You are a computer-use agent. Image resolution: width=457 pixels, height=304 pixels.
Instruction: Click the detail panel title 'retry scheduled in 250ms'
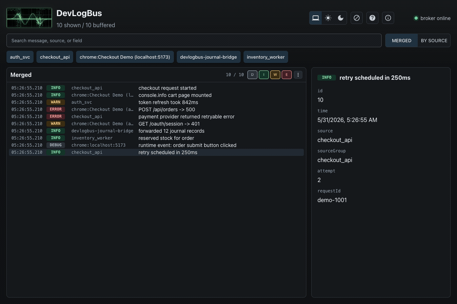375,78
